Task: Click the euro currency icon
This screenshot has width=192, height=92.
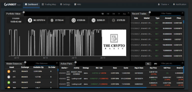Action: pyautogui.click(x=74, y=20)
